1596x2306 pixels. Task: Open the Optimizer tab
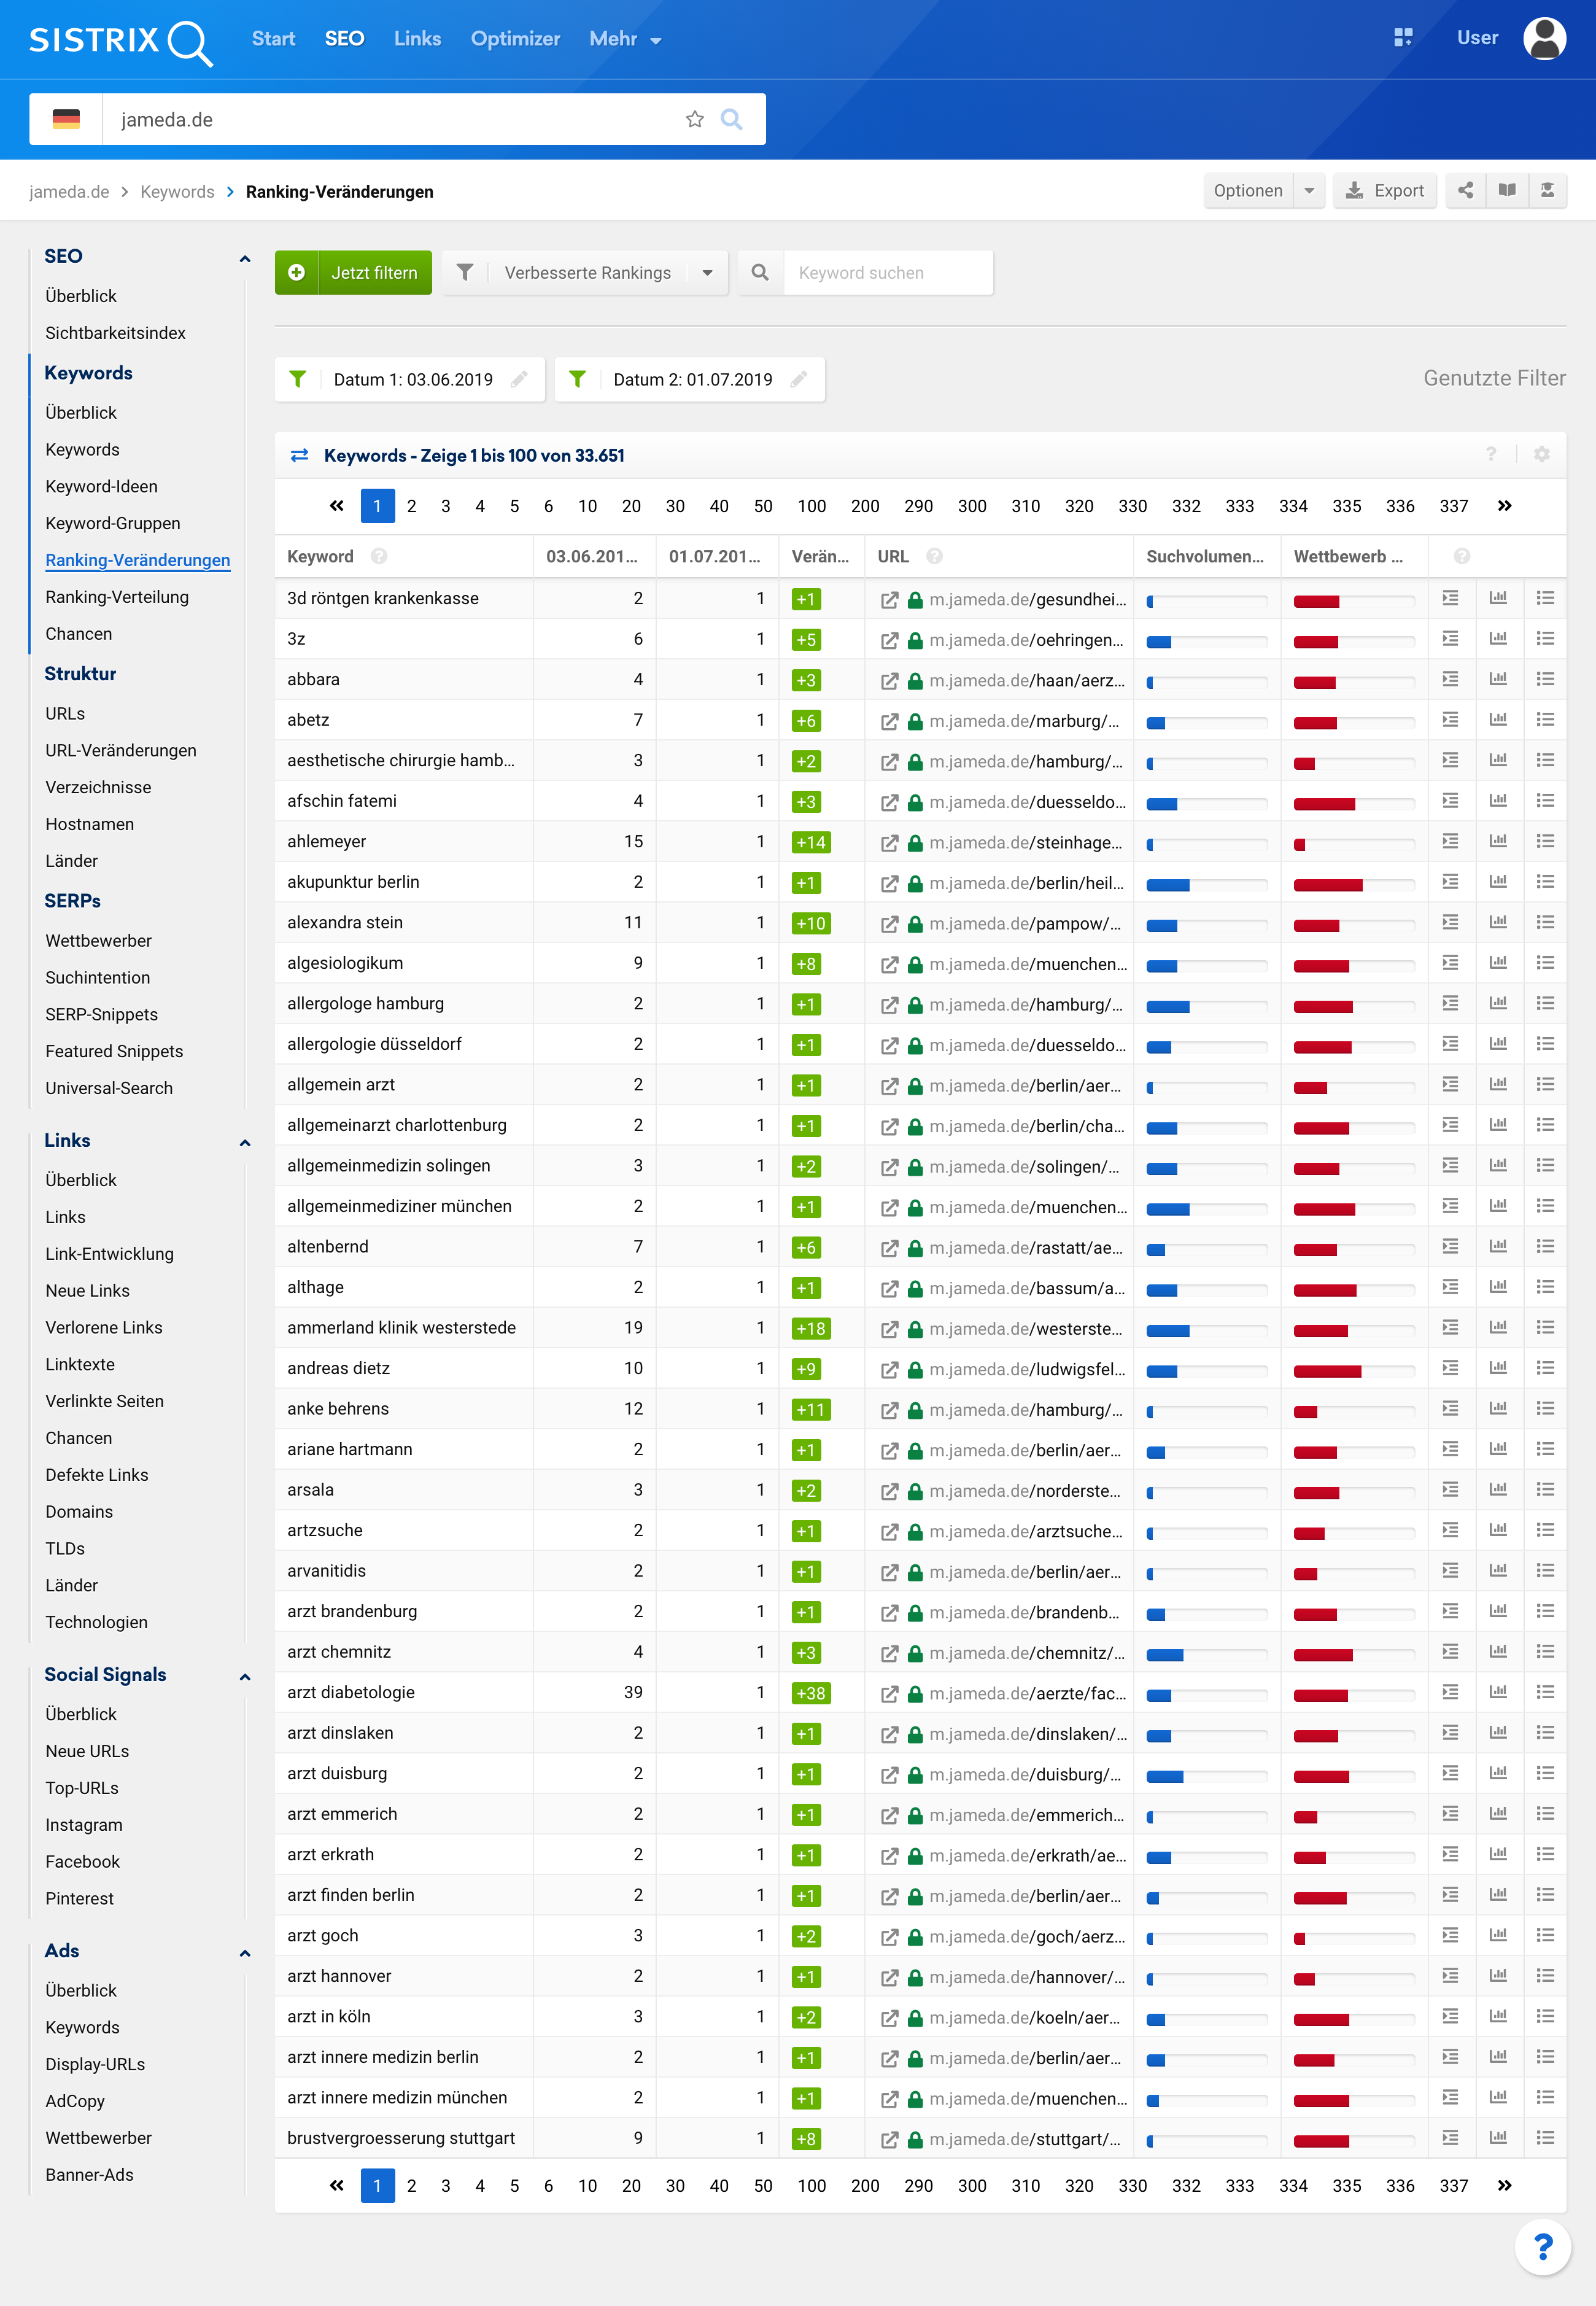[515, 39]
